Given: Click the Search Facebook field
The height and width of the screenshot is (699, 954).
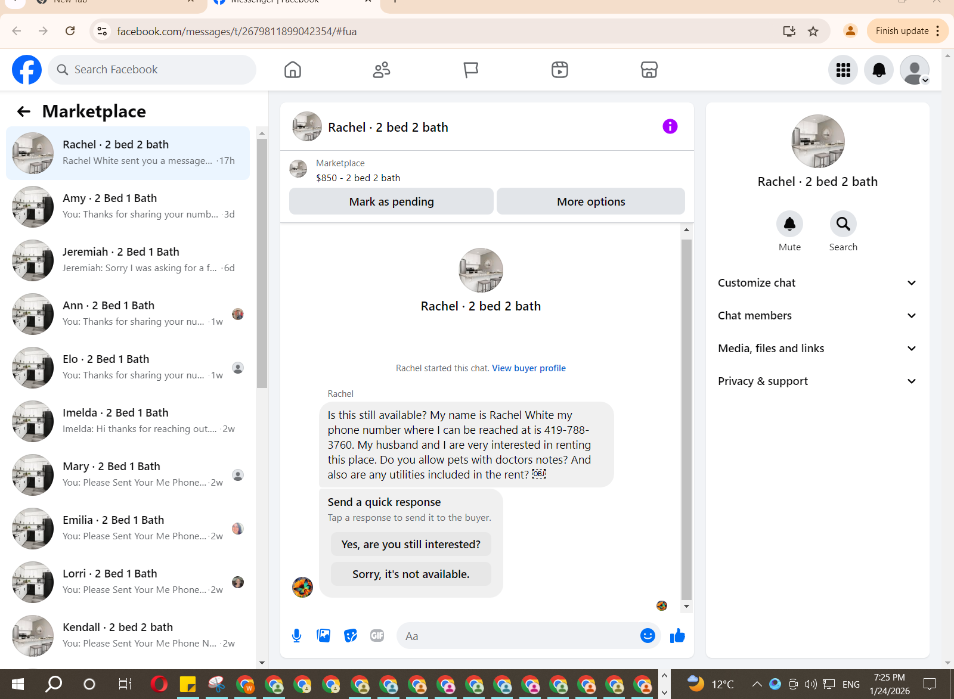Looking at the screenshot, I should click(x=152, y=70).
